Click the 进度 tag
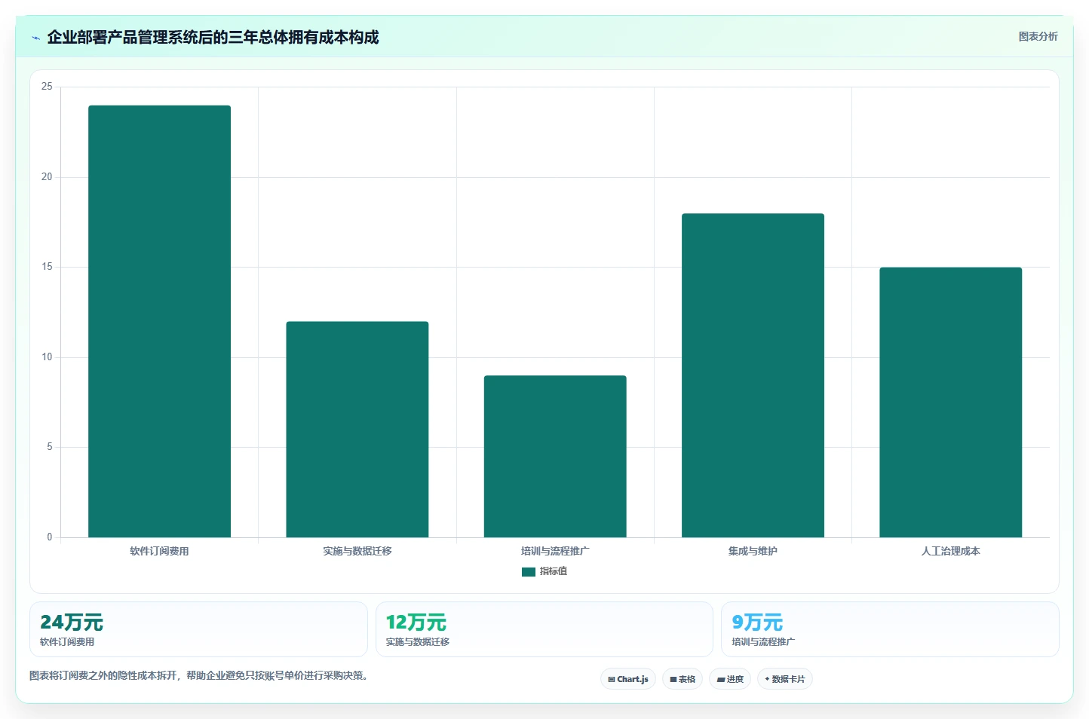Viewport: 1089px width, 719px height. (730, 679)
